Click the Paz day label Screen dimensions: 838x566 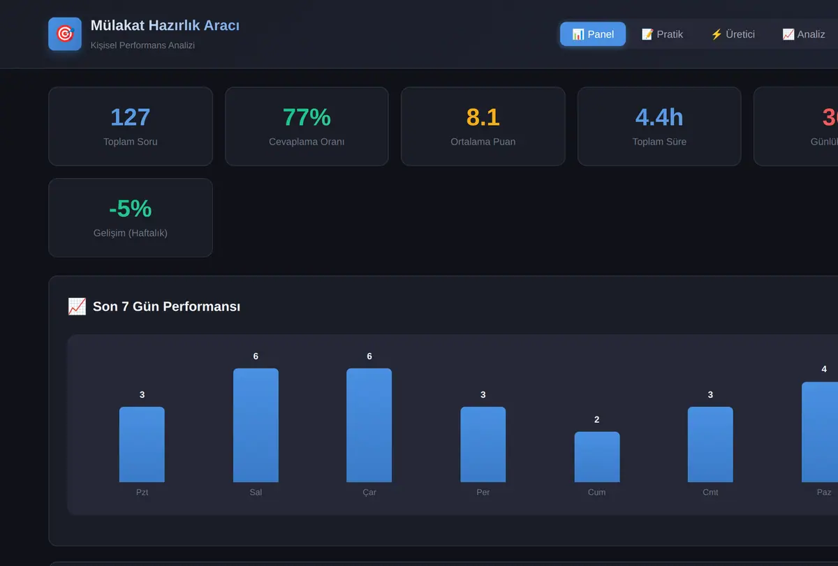[x=824, y=492]
